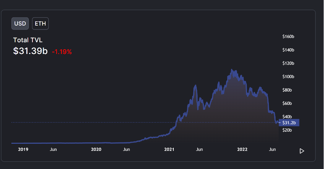Viewport: 324px width, 169px height.
Task: Switch the chart denomination to ETH
Action: (40, 23)
